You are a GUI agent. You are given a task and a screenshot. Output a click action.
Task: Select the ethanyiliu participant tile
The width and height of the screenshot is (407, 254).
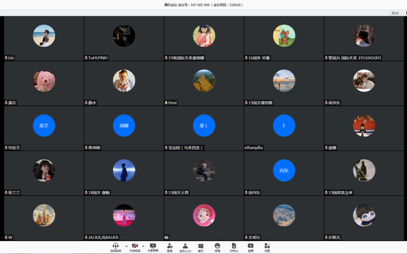tap(284, 128)
